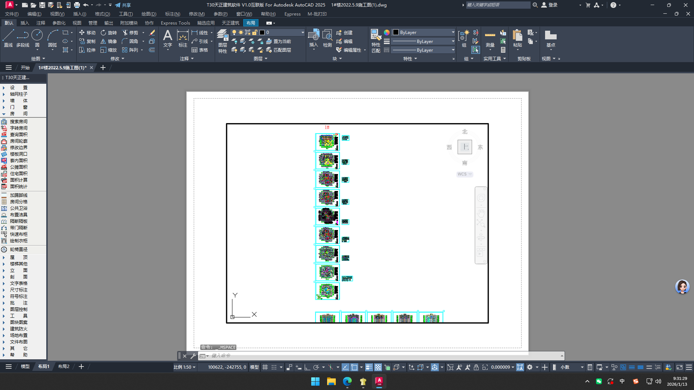The width and height of the screenshot is (694, 390).
Task: Switch to the 布局2 layout tab
Action: pos(64,367)
